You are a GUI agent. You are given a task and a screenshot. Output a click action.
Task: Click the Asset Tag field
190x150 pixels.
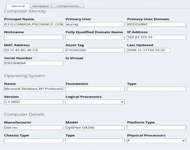95,50
